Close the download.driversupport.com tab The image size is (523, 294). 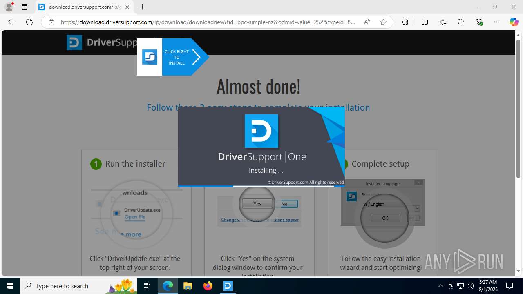[127, 7]
